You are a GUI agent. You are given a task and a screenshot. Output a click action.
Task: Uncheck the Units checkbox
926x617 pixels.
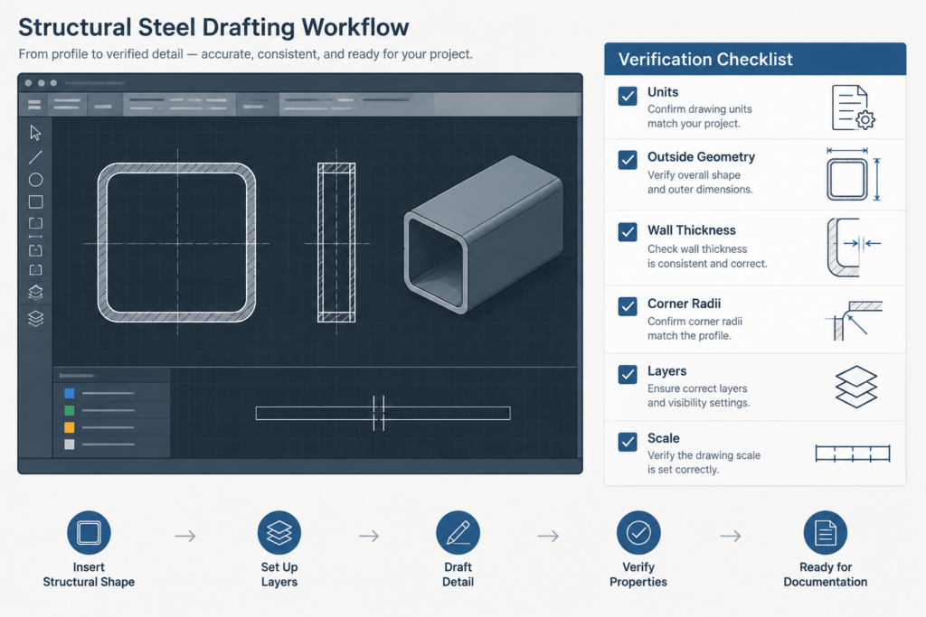pyautogui.click(x=628, y=96)
